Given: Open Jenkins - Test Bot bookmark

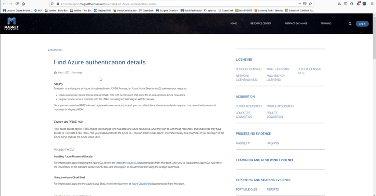Looking at the screenshot, I should 80,11.
